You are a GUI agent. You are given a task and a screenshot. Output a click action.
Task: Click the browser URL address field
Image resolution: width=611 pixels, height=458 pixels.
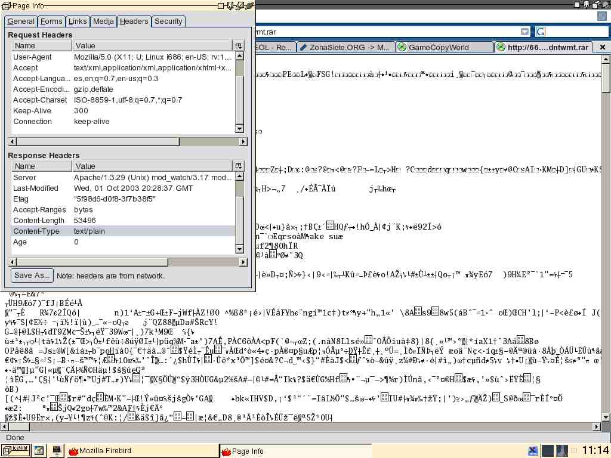(x=388, y=32)
